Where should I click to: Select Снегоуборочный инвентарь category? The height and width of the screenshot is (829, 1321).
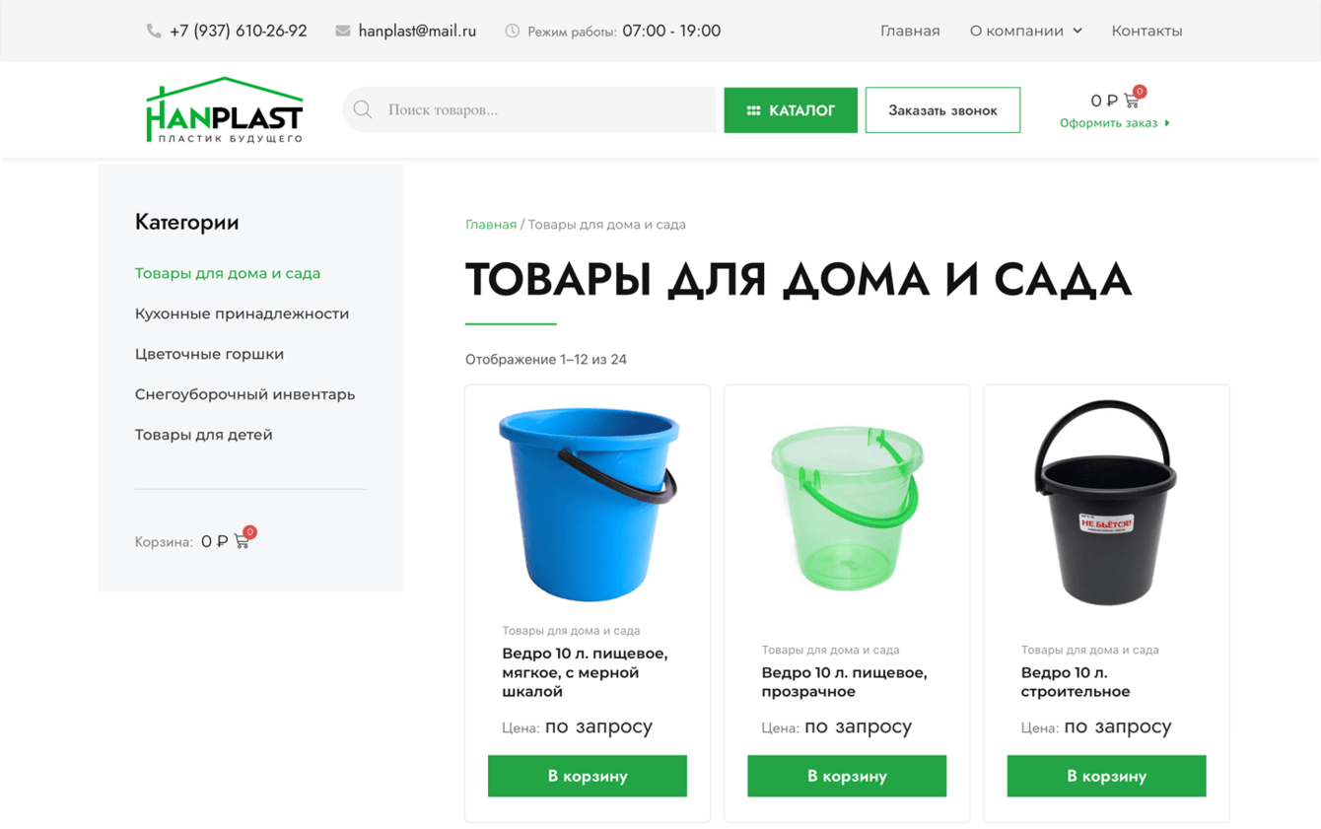pos(244,394)
